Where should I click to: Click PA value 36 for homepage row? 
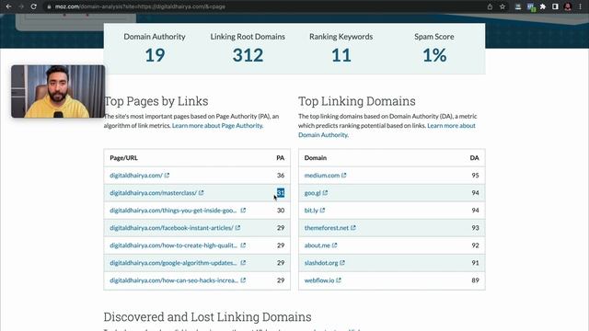[281, 176]
